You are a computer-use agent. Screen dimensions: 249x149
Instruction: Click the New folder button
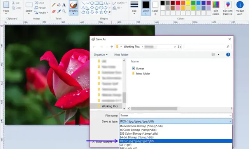[121, 55]
